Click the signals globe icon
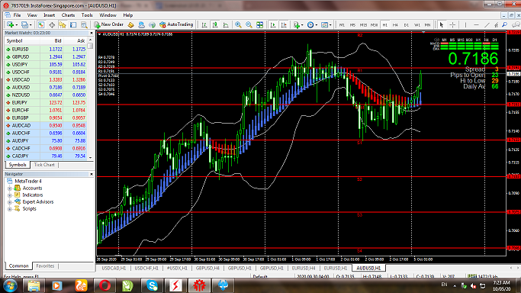Screen dimensions: 521x293 (x=152, y=24)
